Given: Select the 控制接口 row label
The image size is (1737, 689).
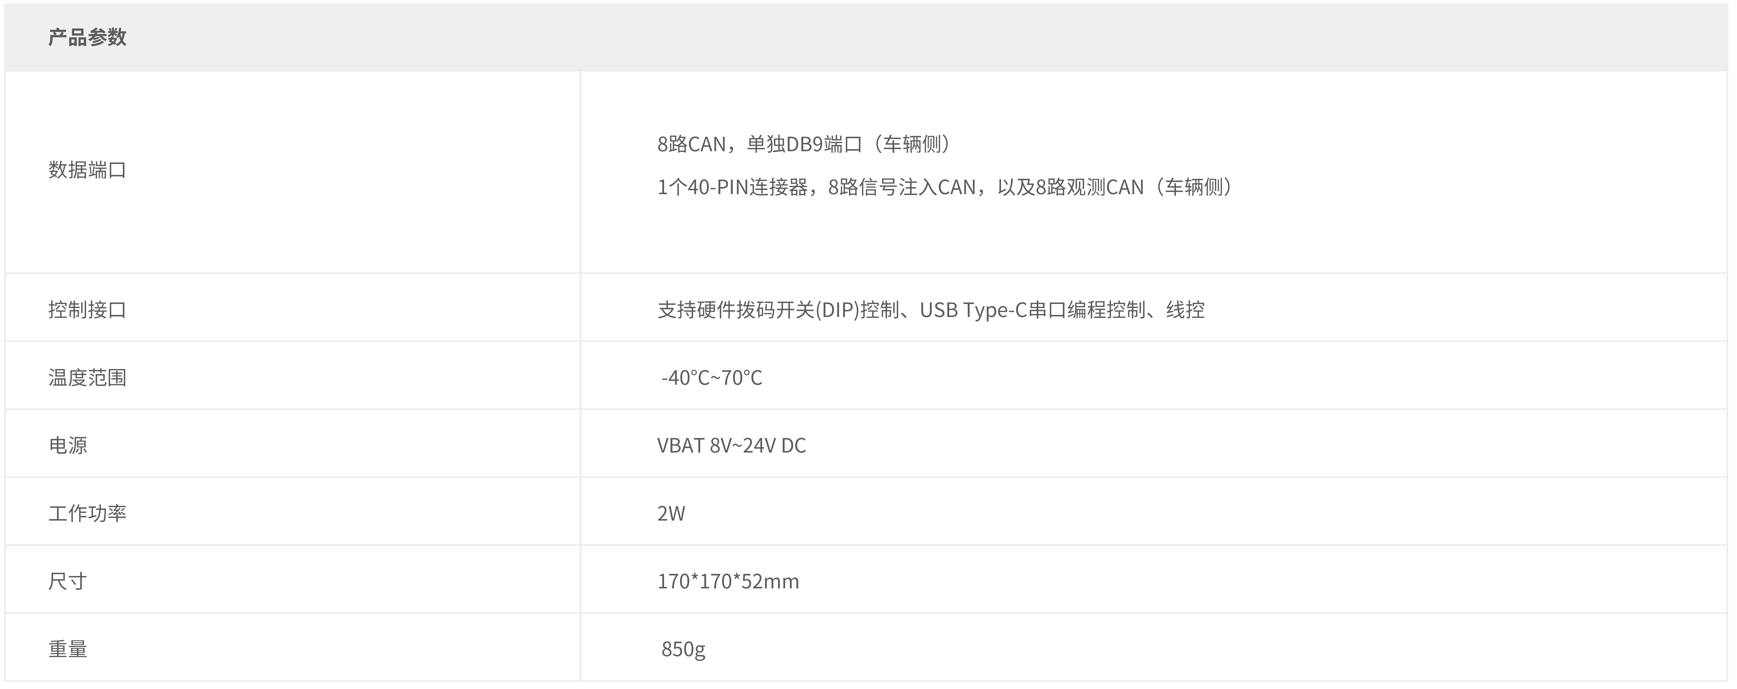Looking at the screenshot, I should click(87, 310).
